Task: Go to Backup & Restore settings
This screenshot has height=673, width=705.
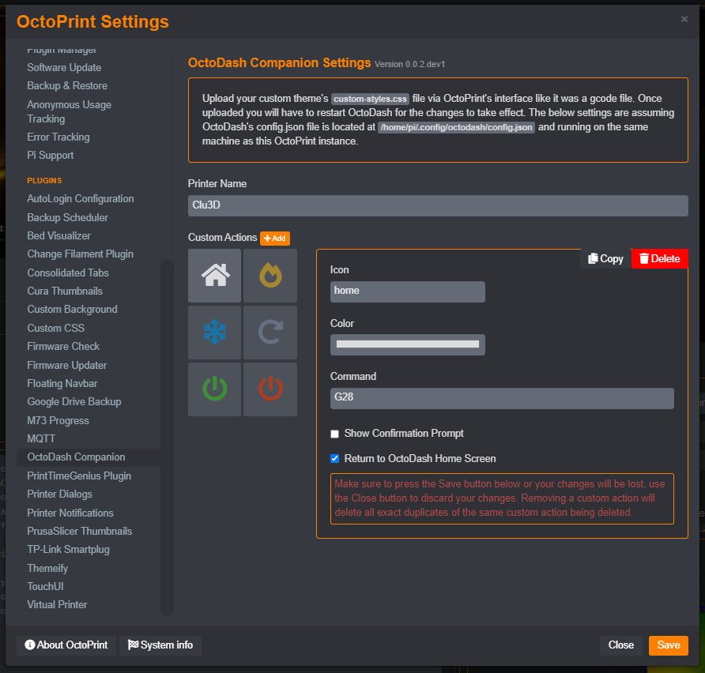Action: (67, 86)
